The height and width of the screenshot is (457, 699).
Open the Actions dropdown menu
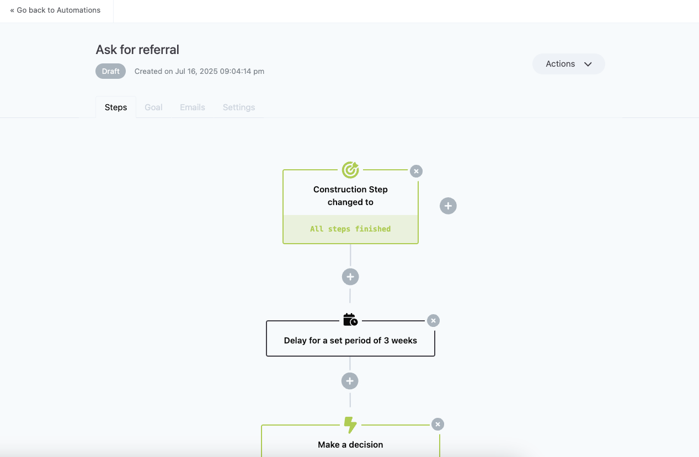[569, 64]
